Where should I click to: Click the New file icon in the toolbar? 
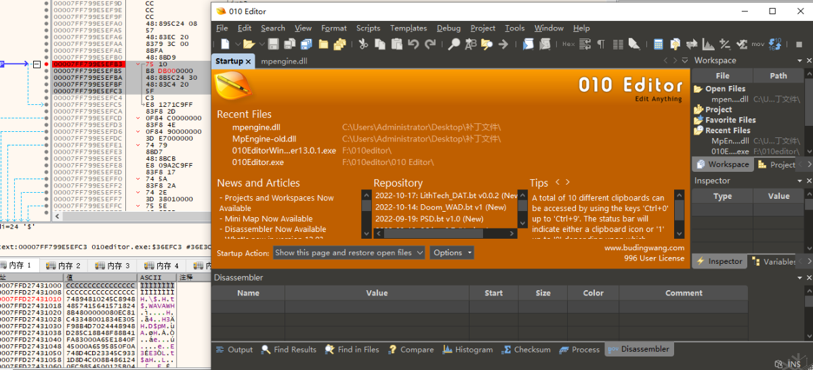tap(226, 44)
